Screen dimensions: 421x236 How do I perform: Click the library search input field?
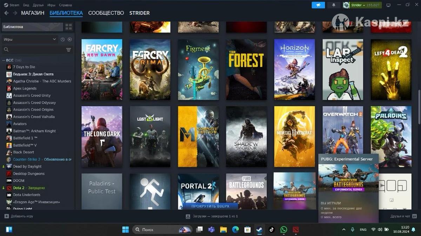(x=35, y=50)
